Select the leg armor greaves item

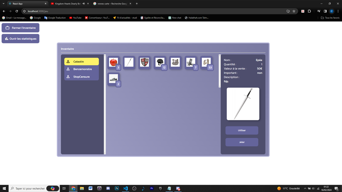click(x=191, y=62)
